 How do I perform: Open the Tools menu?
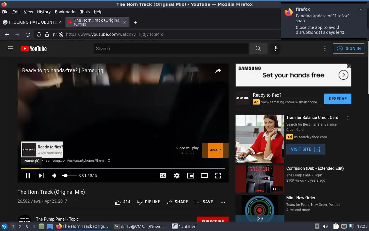85,12
